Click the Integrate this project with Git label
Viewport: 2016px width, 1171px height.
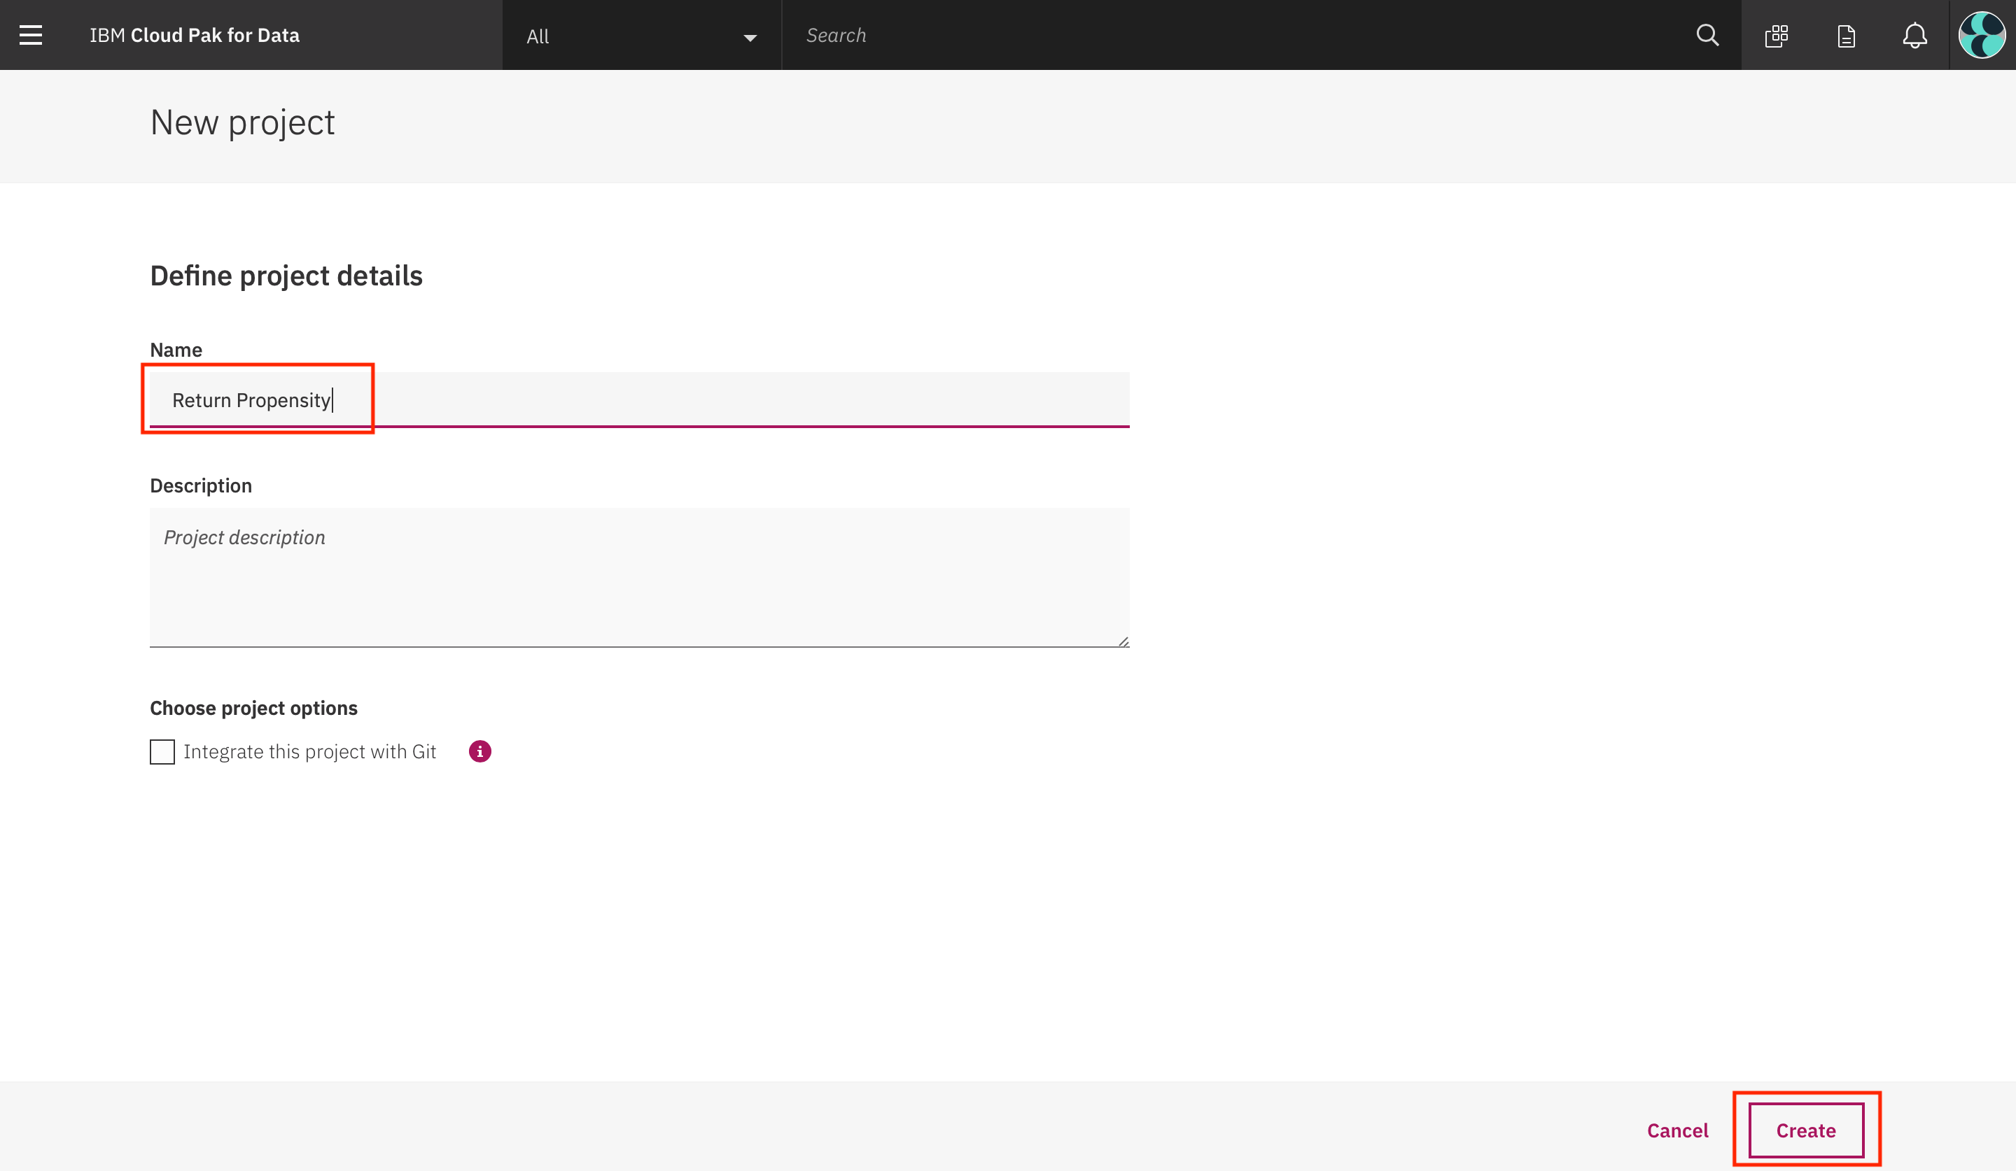(309, 751)
